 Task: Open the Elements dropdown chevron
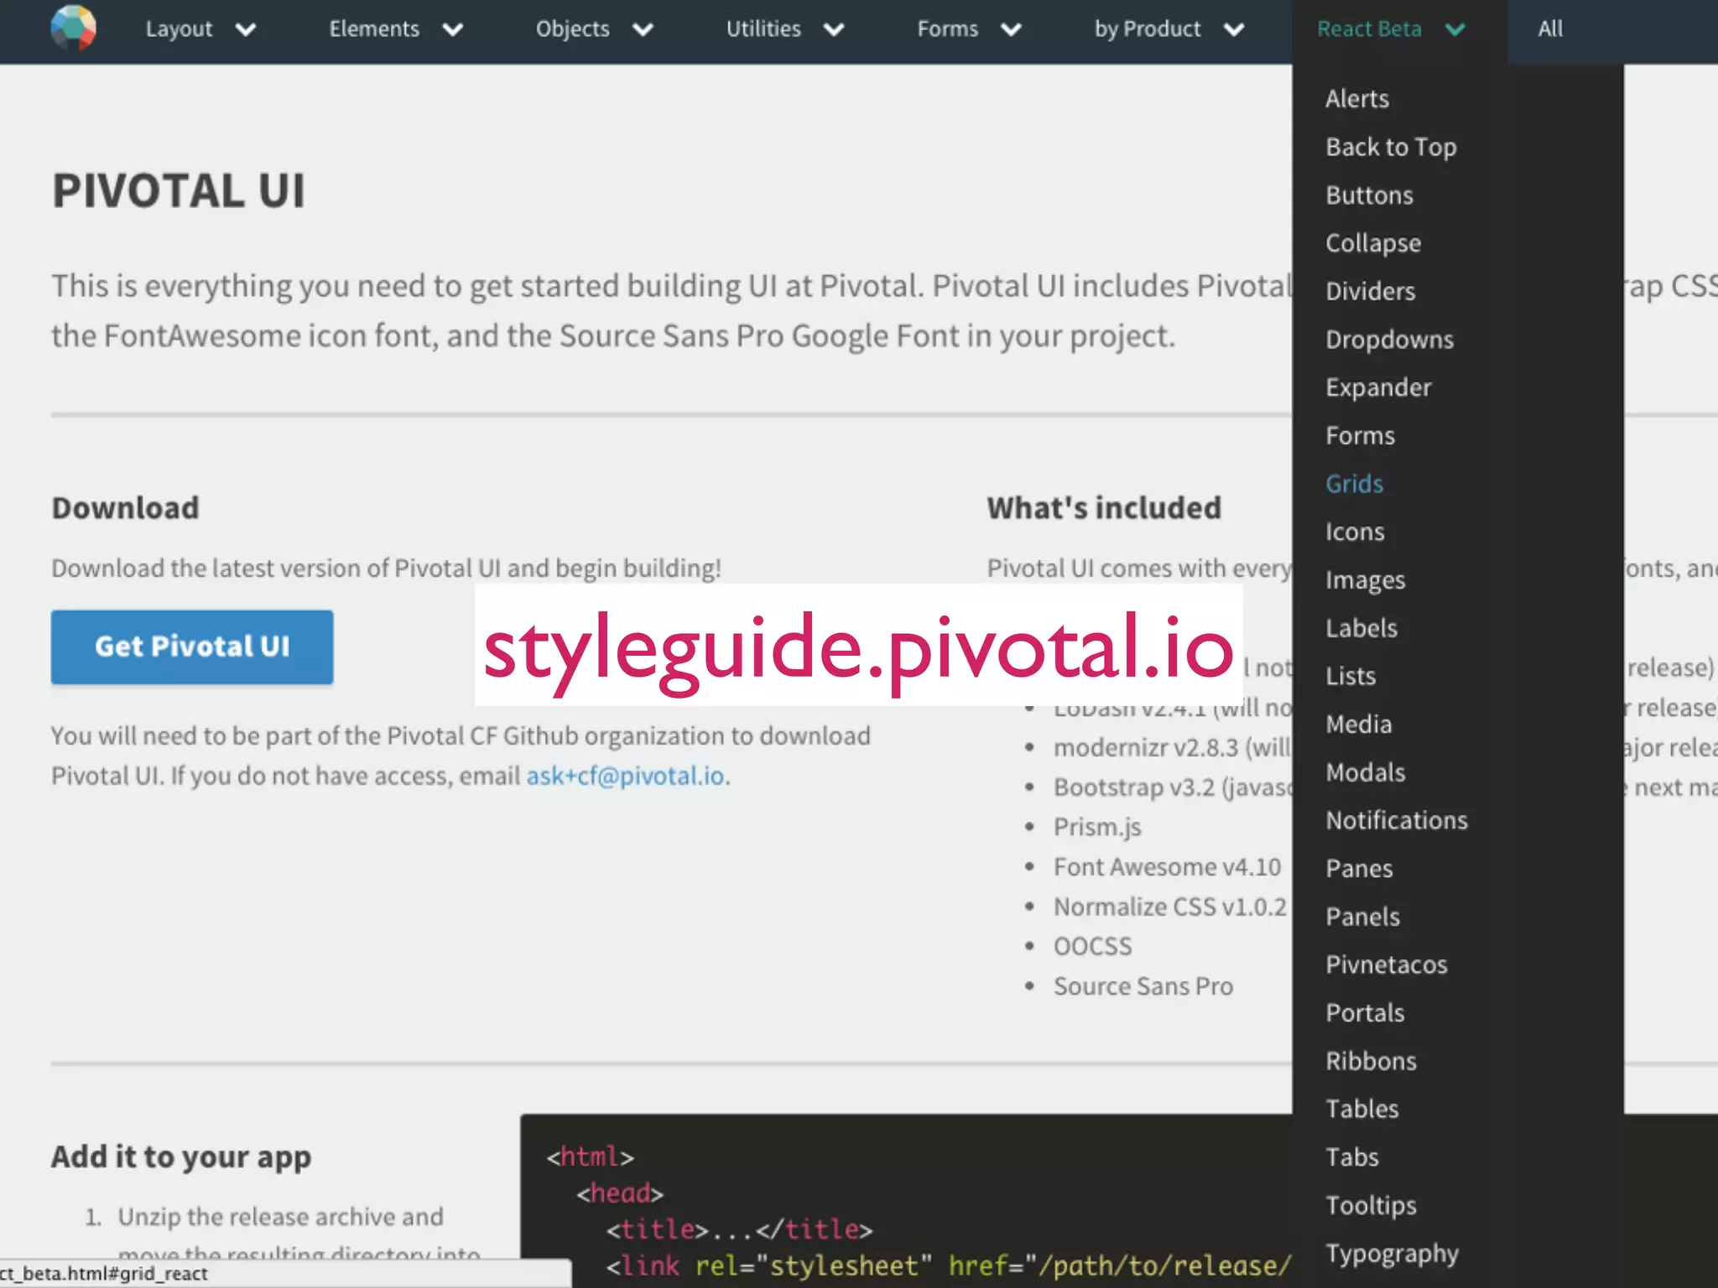pos(452,30)
